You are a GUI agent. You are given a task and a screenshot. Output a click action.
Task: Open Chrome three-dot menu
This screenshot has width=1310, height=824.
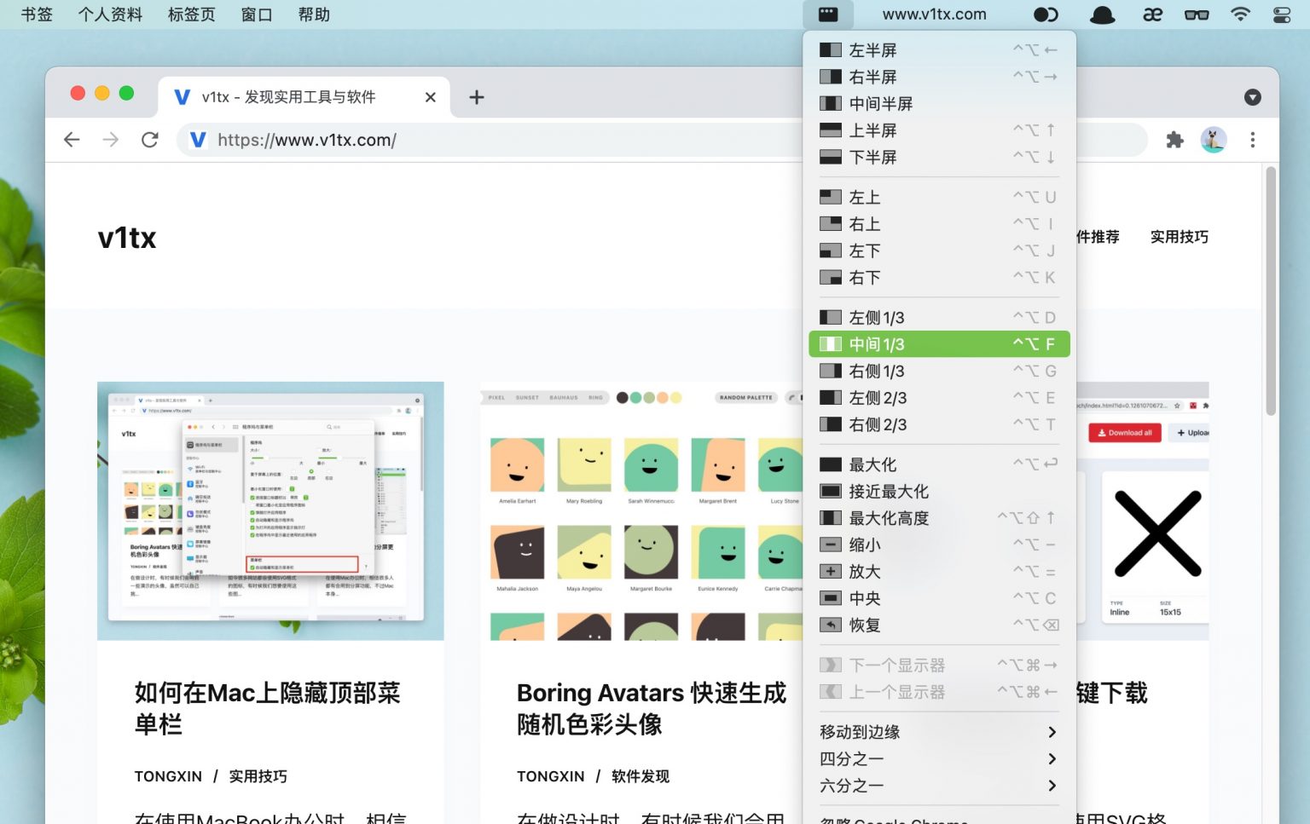pyautogui.click(x=1252, y=140)
